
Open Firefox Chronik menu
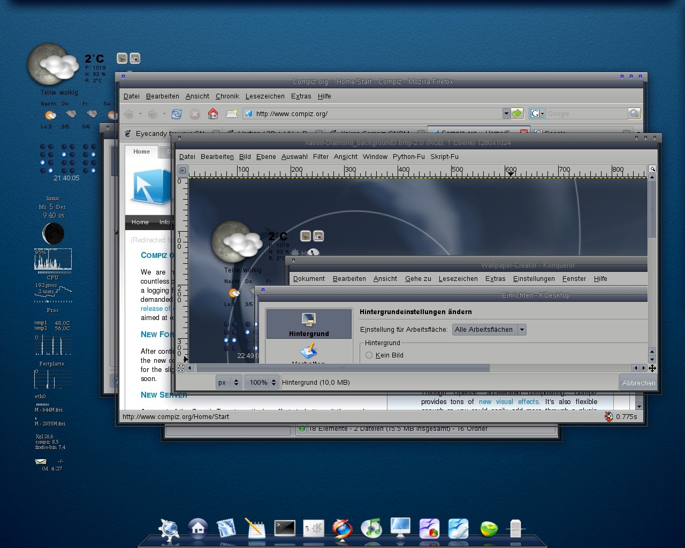coord(227,96)
